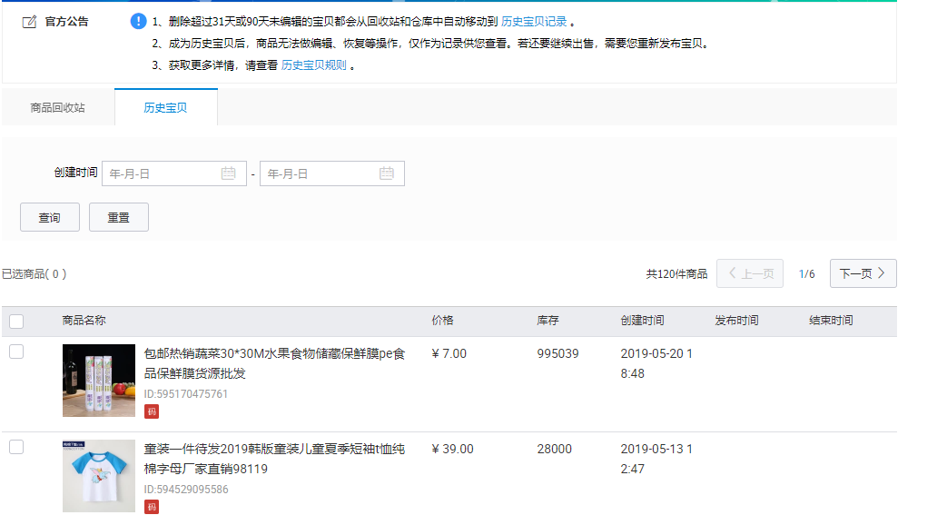The image size is (947, 525).
Task: Click the cling film product thumbnail
Action: [x=99, y=381]
